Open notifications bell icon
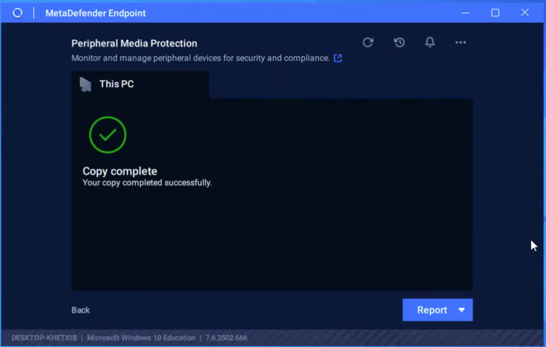 click(430, 42)
